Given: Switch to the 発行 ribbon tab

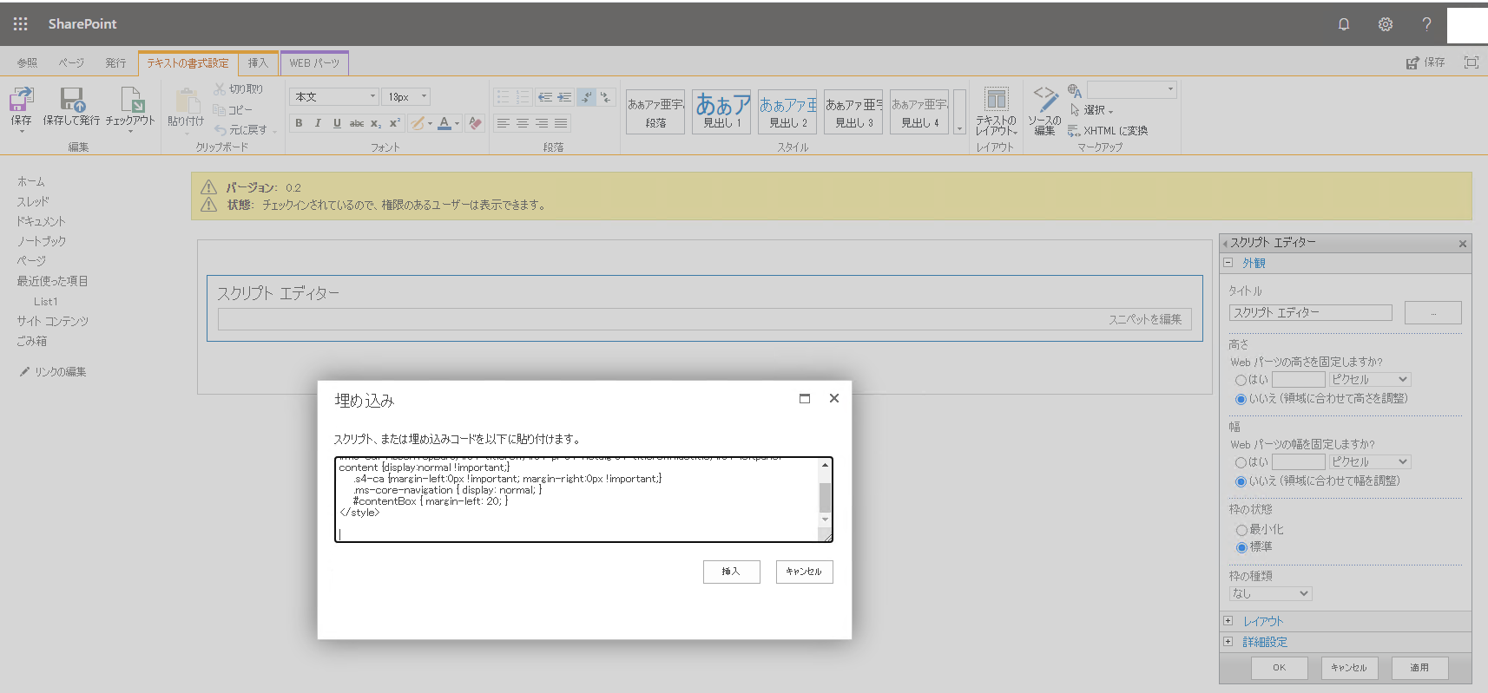Looking at the screenshot, I should [x=115, y=63].
